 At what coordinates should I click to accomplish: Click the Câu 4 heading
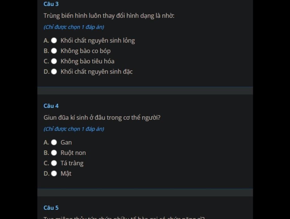point(51,106)
